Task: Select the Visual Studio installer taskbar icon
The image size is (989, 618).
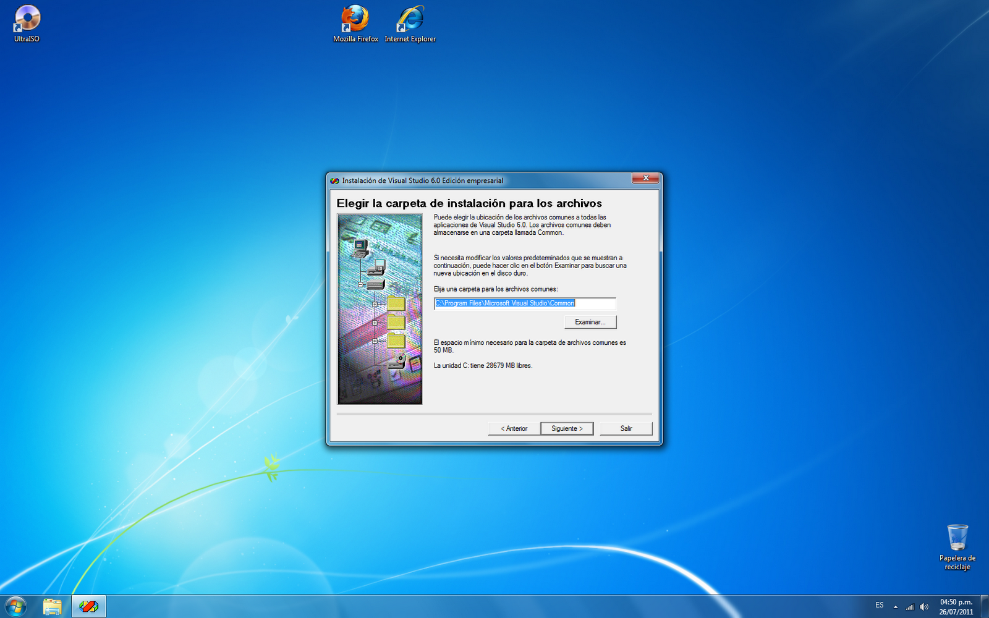Action: pos(88,606)
